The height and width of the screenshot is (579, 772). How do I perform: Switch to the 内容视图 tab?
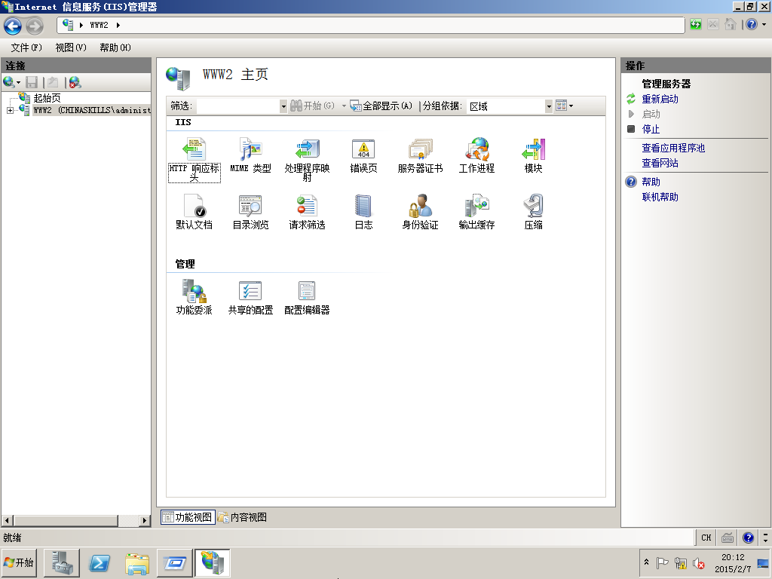(243, 517)
